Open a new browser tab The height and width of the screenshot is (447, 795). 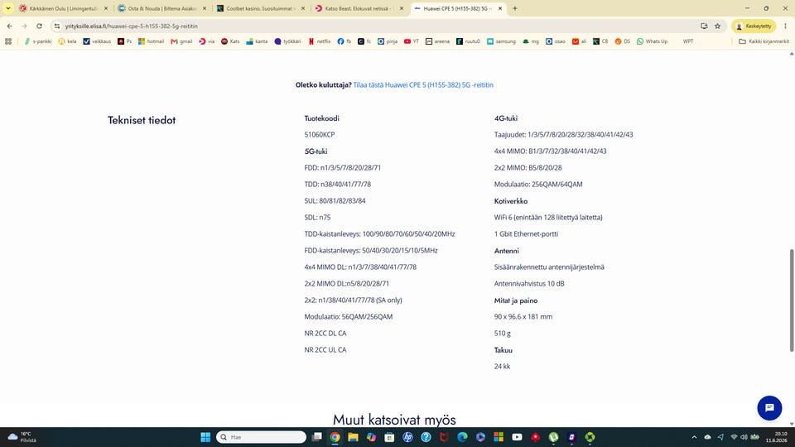tap(514, 8)
